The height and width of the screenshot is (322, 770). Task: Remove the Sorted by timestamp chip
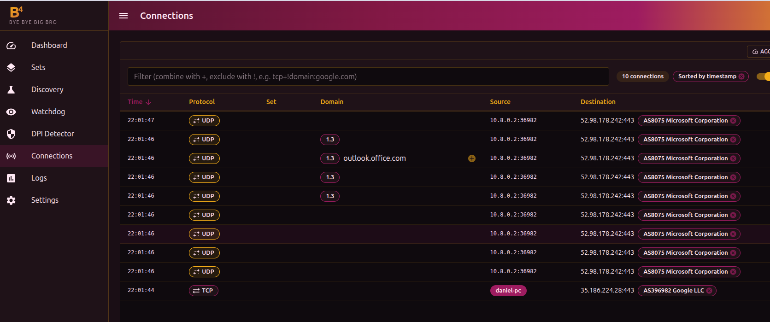click(x=741, y=76)
